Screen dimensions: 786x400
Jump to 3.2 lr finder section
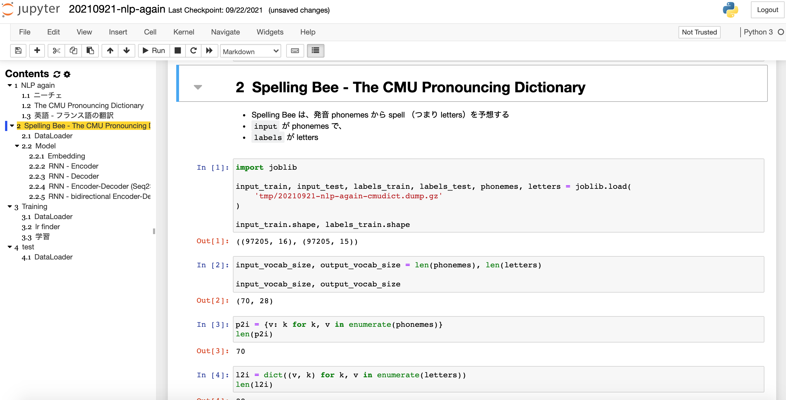point(41,227)
